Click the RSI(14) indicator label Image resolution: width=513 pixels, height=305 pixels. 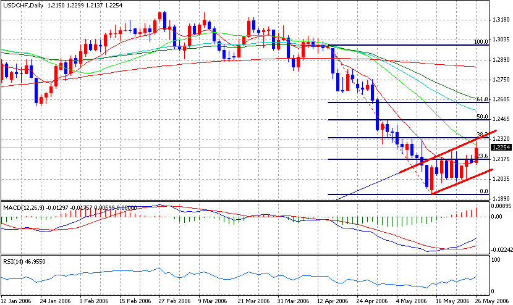coord(13,262)
